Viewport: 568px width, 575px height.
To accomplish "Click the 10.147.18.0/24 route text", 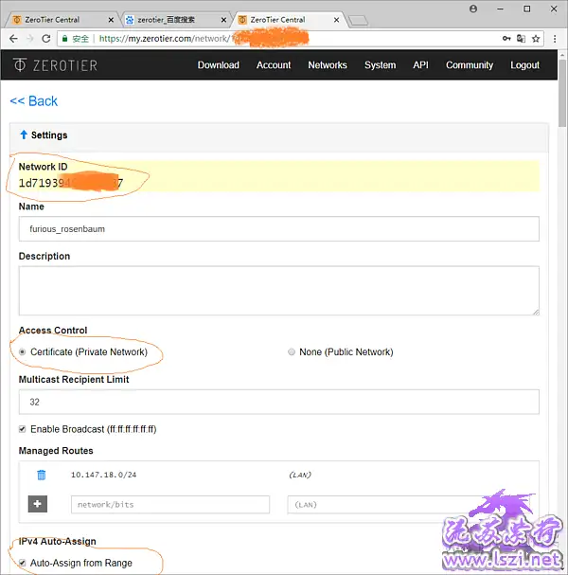I will click(x=104, y=475).
